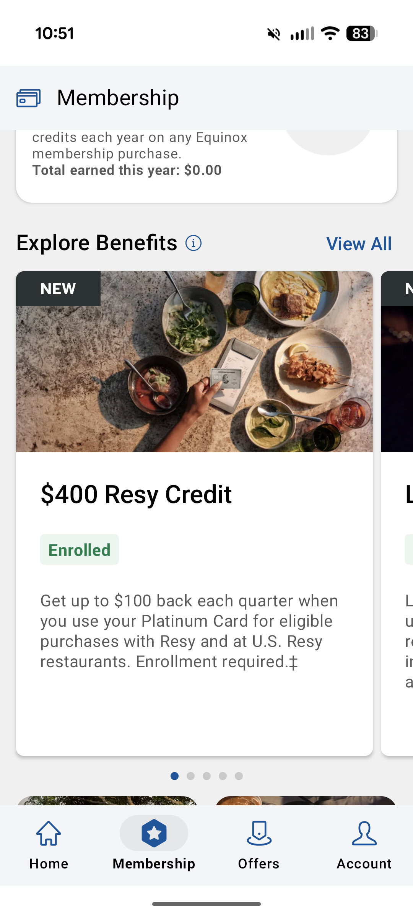Select the Membership star icon
This screenshot has height=922, width=413.
tap(154, 833)
